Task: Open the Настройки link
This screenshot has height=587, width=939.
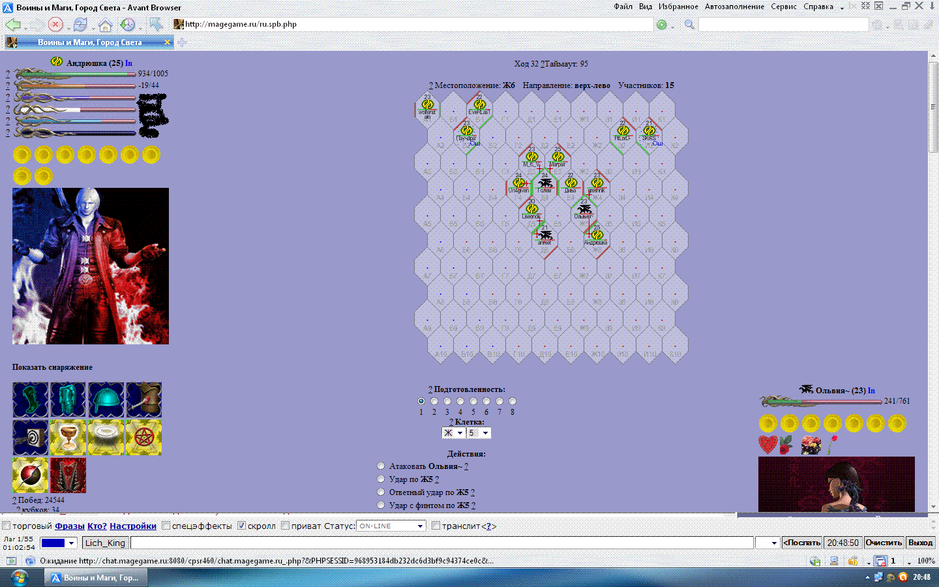Action: coord(133,526)
